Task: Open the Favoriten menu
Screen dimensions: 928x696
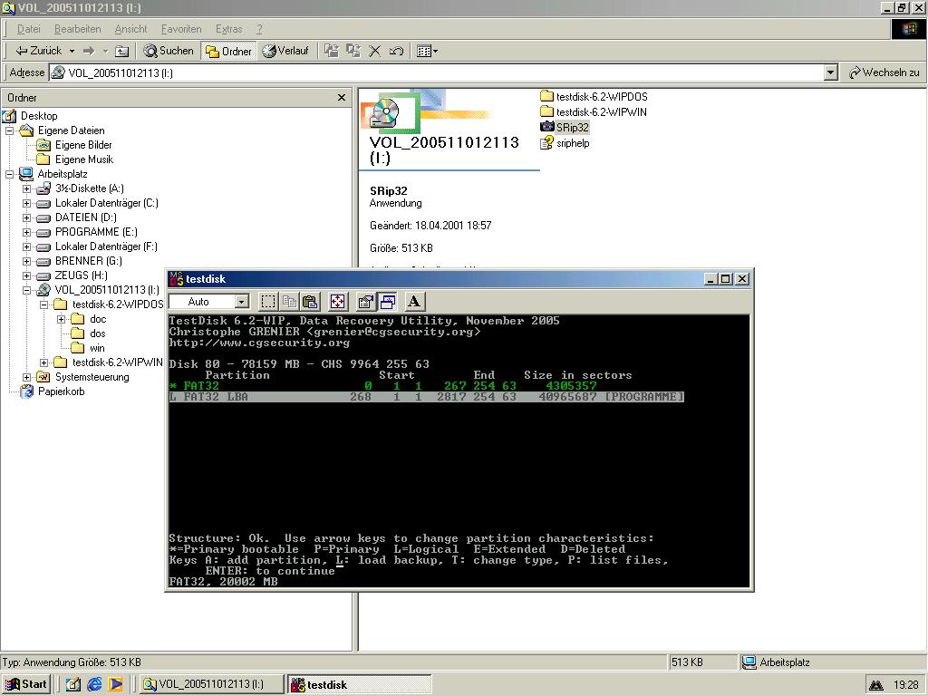Action: [x=181, y=29]
